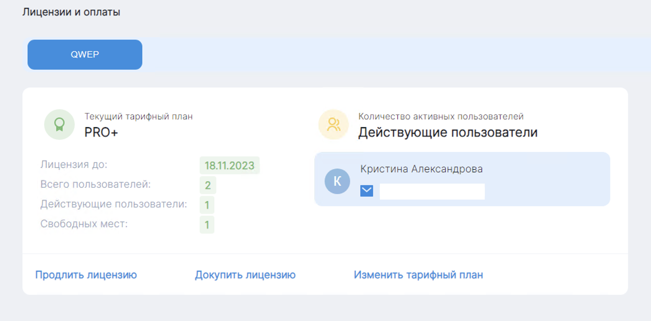This screenshot has width=651, height=321.
Task: Click the license date 18.11.2023
Action: point(230,165)
